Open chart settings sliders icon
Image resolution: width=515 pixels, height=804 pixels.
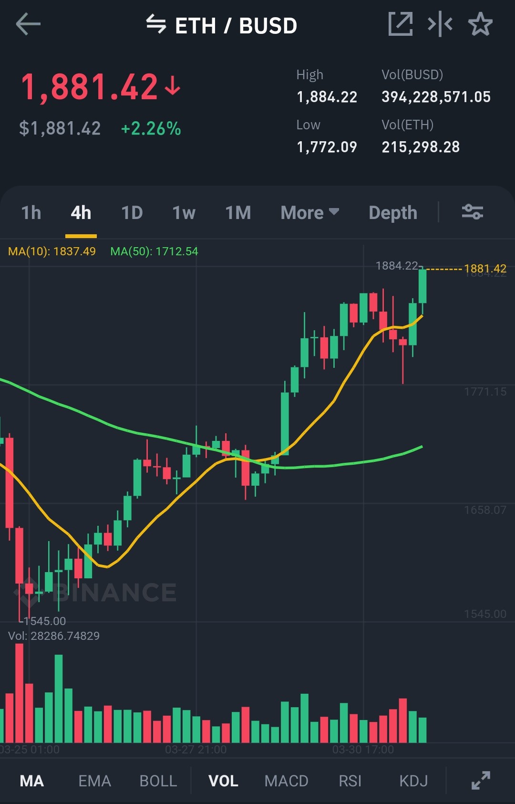[x=473, y=211]
